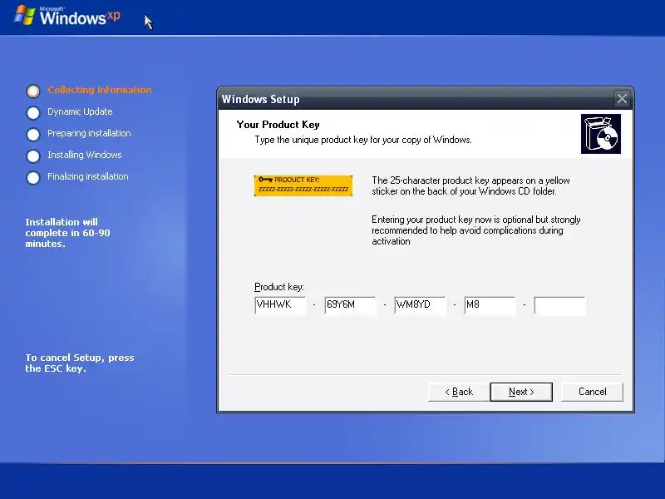Click the 'Your Product Key' heading
Viewport: 665px width, 499px height.
(x=278, y=124)
